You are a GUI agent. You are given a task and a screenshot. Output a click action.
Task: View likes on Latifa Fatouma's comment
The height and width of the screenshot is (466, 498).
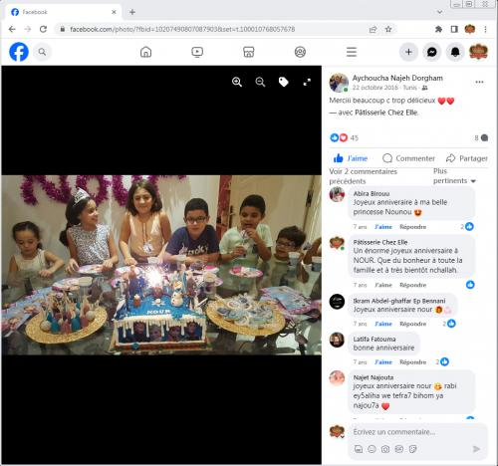pos(442,361)
